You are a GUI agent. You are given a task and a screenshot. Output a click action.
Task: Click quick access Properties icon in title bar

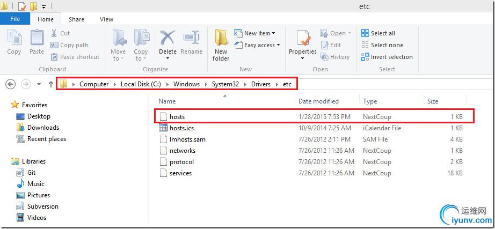coord(21,6)
